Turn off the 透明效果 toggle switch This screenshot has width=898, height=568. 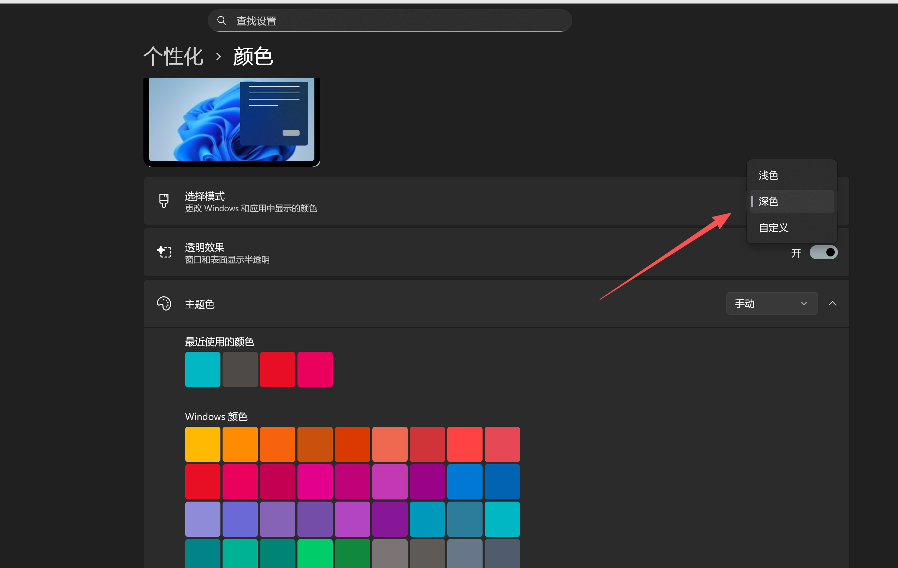pos(824,253)
